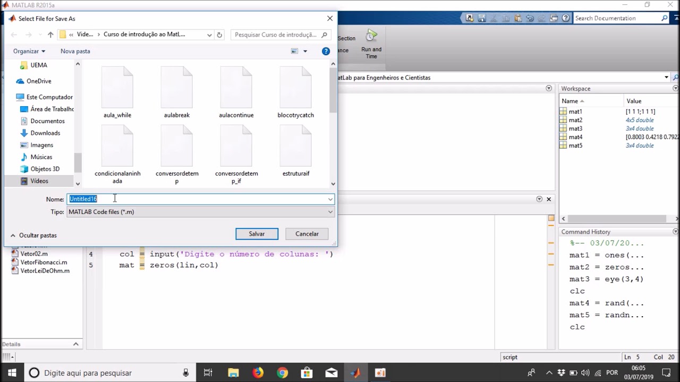
Task: Open Chrome from the taskbar
Action: pyautogui.click(x=282, y=372)
